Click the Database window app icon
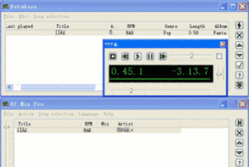 5,7
